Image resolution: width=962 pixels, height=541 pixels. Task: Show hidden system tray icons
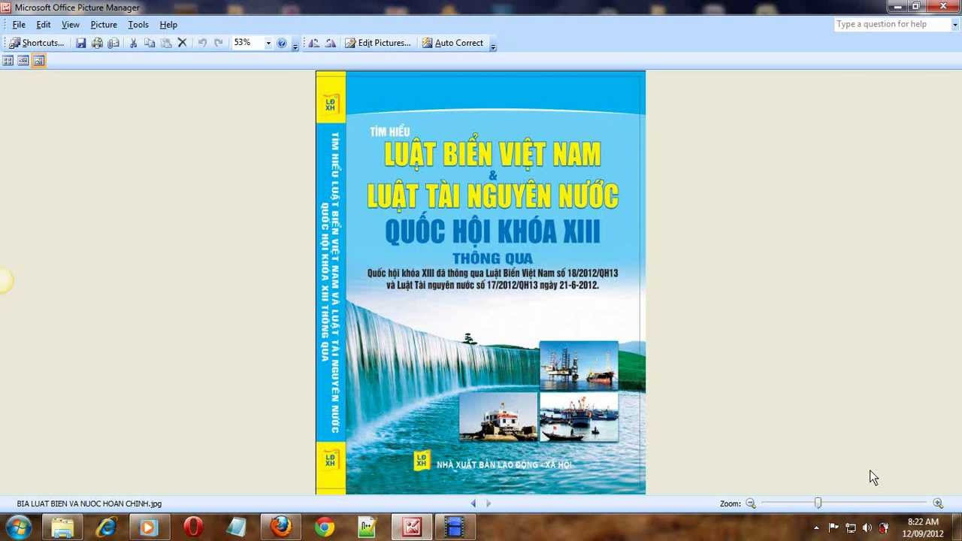pos(816,527)
